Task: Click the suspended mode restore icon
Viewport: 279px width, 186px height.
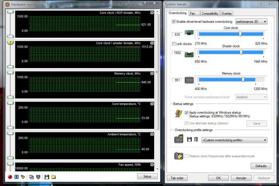Action: (179, 156)
